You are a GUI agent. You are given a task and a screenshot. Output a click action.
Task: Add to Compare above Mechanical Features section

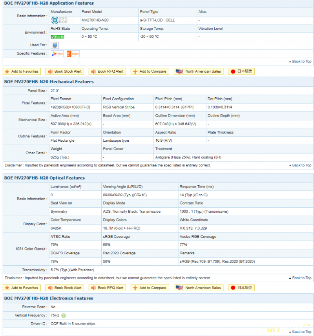pyautogui.click(x=150, y=71)
